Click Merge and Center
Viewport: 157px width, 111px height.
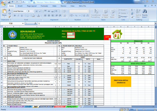[x=65, y=16]
